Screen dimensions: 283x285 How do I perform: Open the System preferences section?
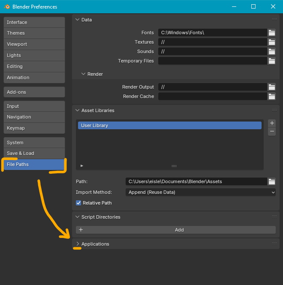(34, 142)
